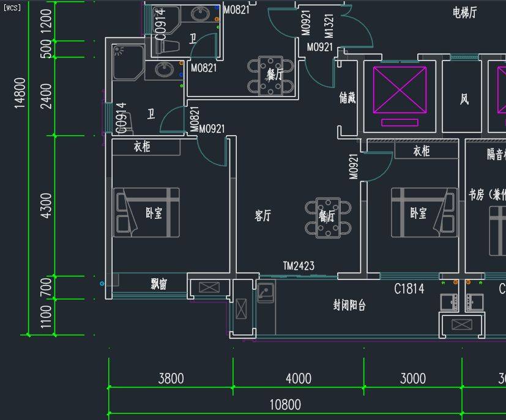506x420 pixels.
Task: Click the bed symbol in the right bedroom
Action: pos(424,212)
